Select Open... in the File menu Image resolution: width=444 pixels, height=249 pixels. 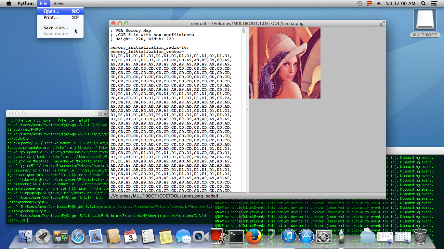tap(52, 11)
